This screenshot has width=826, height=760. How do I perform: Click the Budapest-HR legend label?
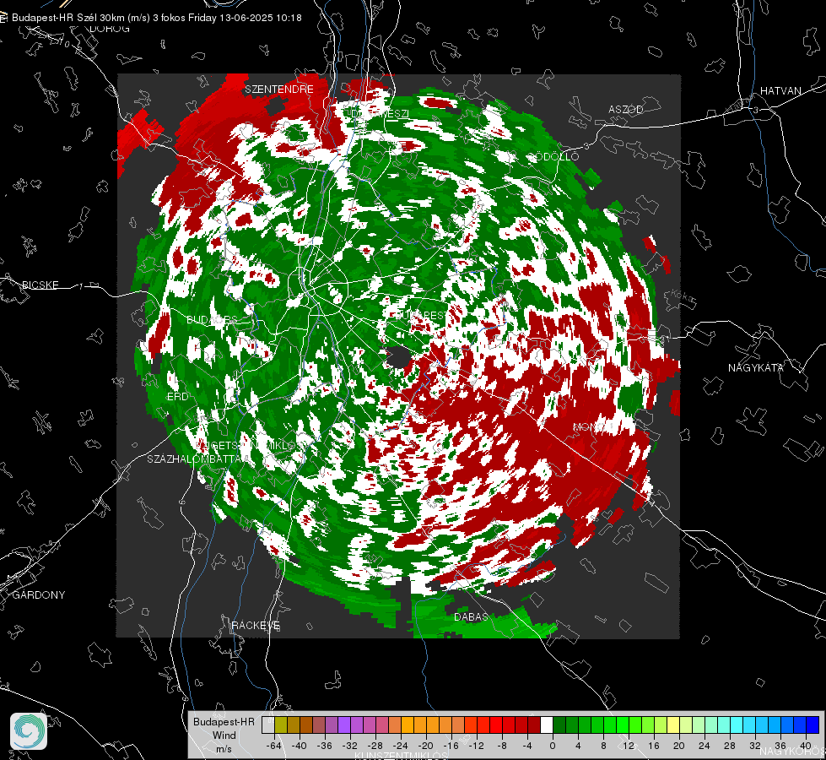click(224, 721)
